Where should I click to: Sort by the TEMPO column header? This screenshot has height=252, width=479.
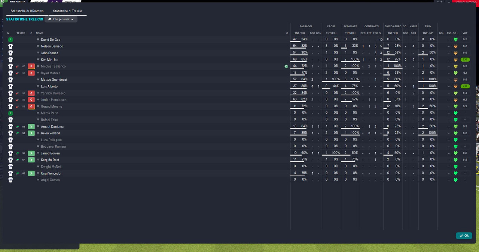point(21,33)
